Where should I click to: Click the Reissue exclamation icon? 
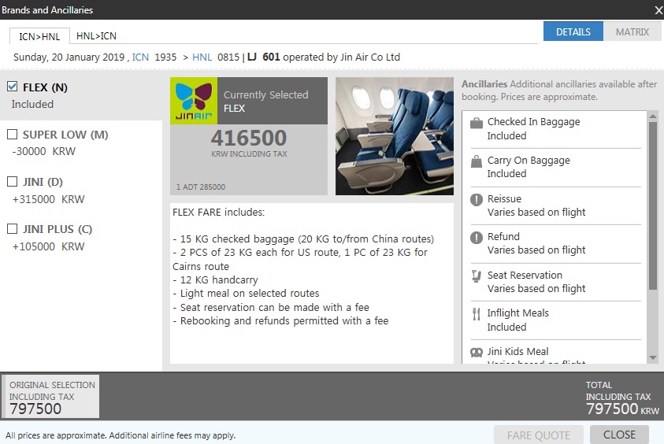(477, 199)
